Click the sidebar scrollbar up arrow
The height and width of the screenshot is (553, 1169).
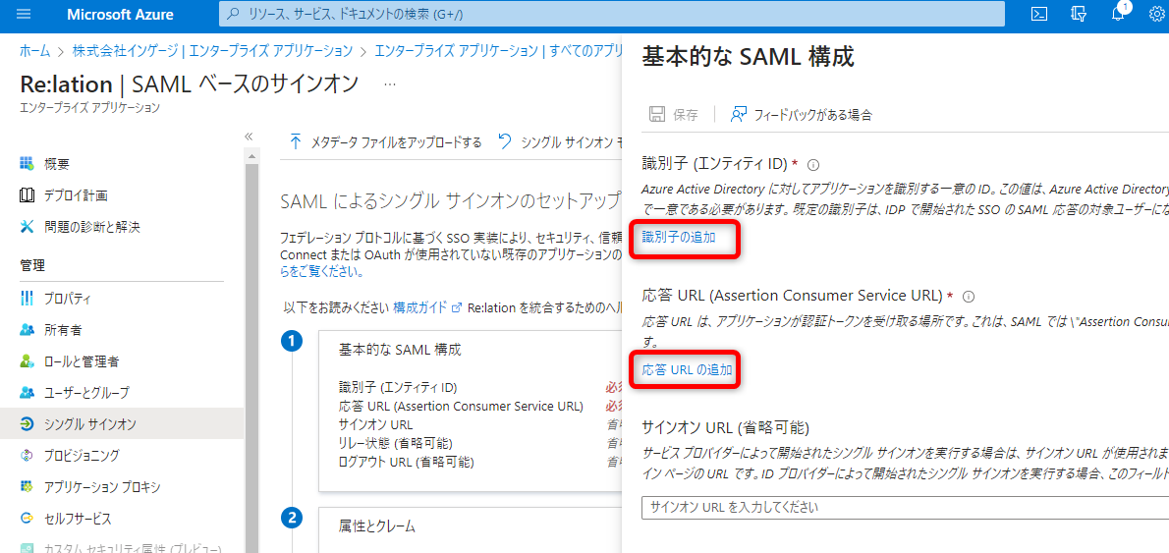point(251,156)
